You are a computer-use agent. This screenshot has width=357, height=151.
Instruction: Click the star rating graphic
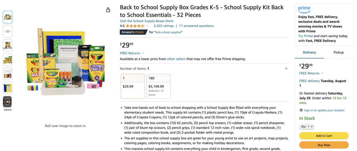pos(135,26)
